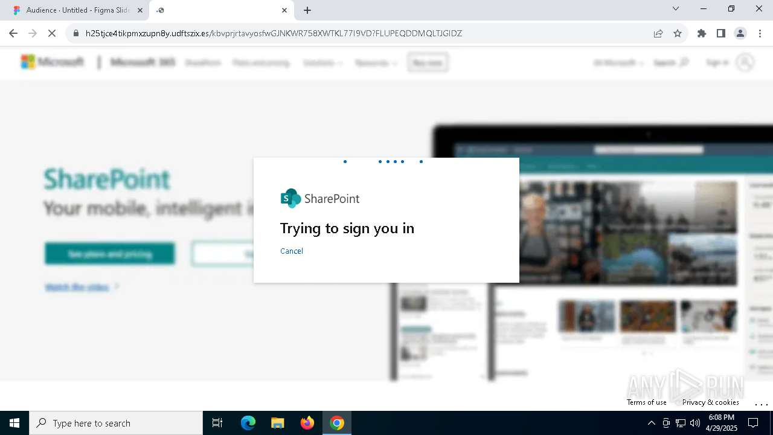The image size is (773, 435).
Task: Click the Microsoft logo in header
Action: [x=53, y=62]
